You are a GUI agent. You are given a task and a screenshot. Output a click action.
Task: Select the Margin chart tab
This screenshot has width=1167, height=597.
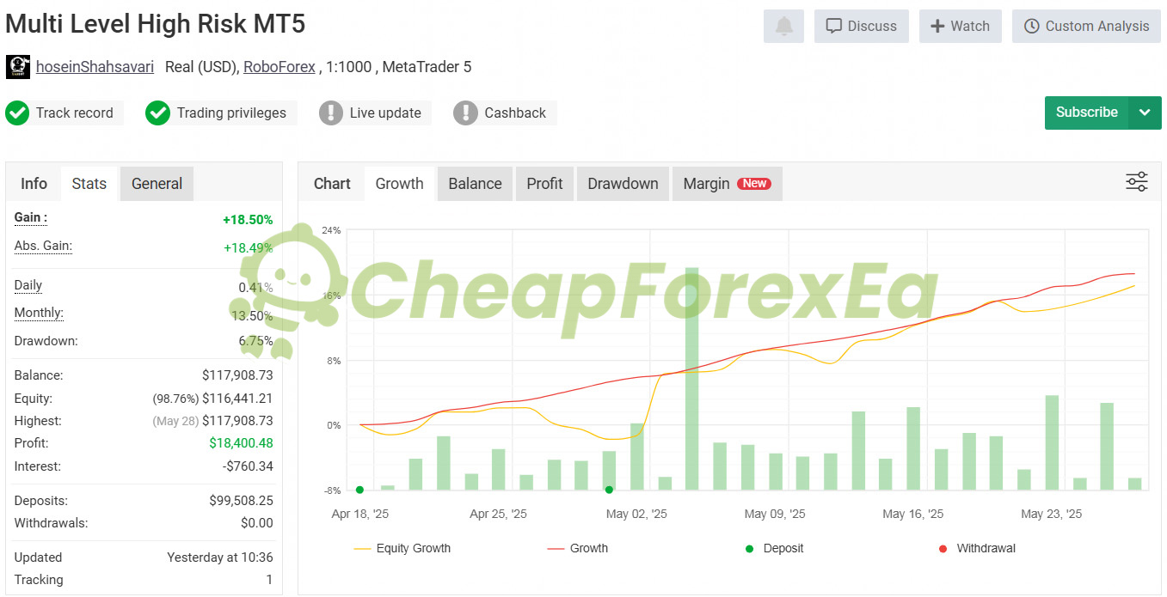pos(727,184)
